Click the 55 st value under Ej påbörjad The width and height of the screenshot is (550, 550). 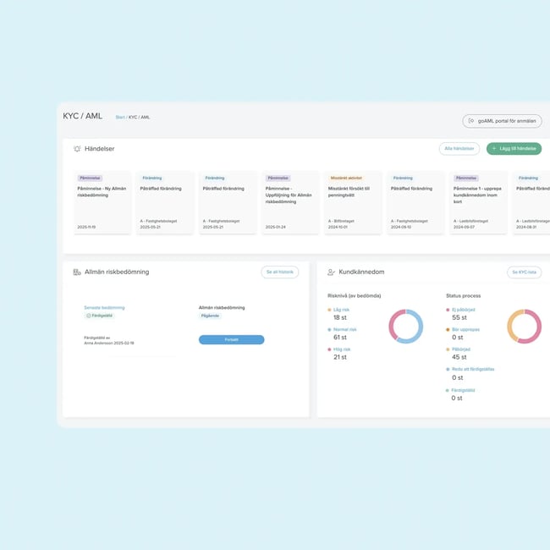(x=459, y=317)
